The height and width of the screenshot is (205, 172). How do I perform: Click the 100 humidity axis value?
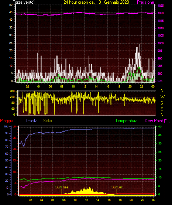(x=6, y=126)
